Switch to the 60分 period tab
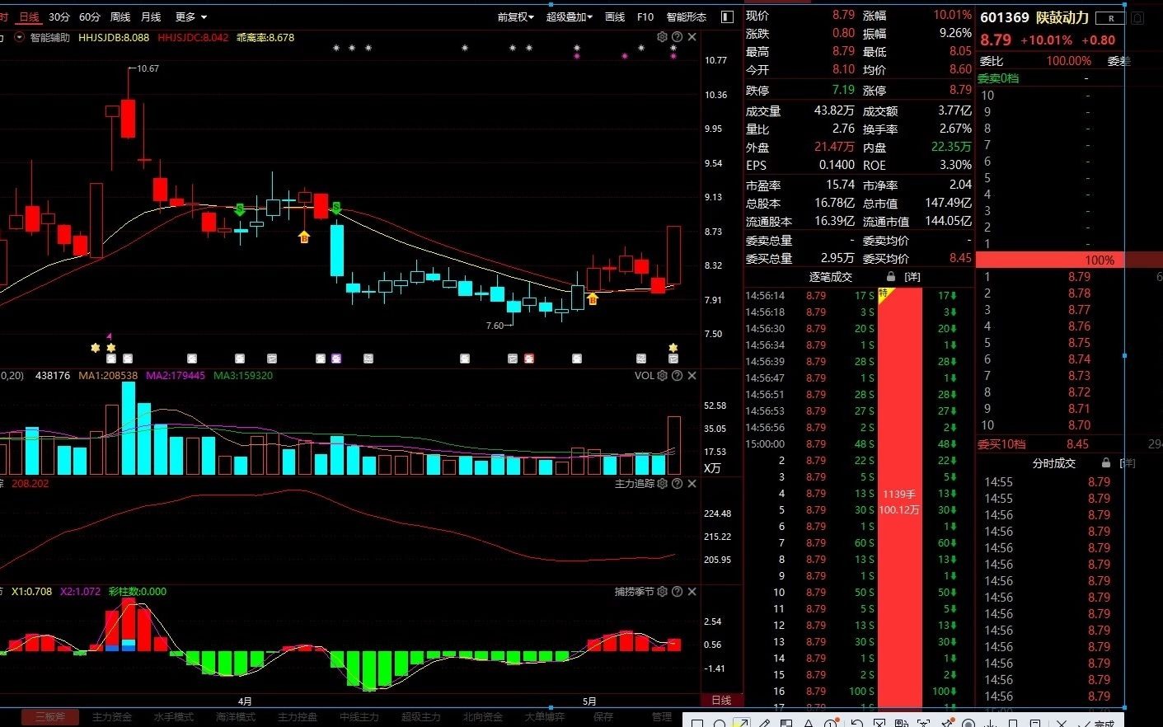Viewport: 1163px width, 727px height. (x=90, y=16)
